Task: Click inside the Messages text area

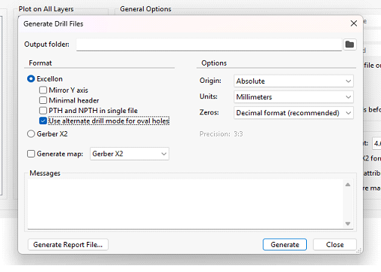Action: point(186,204)
